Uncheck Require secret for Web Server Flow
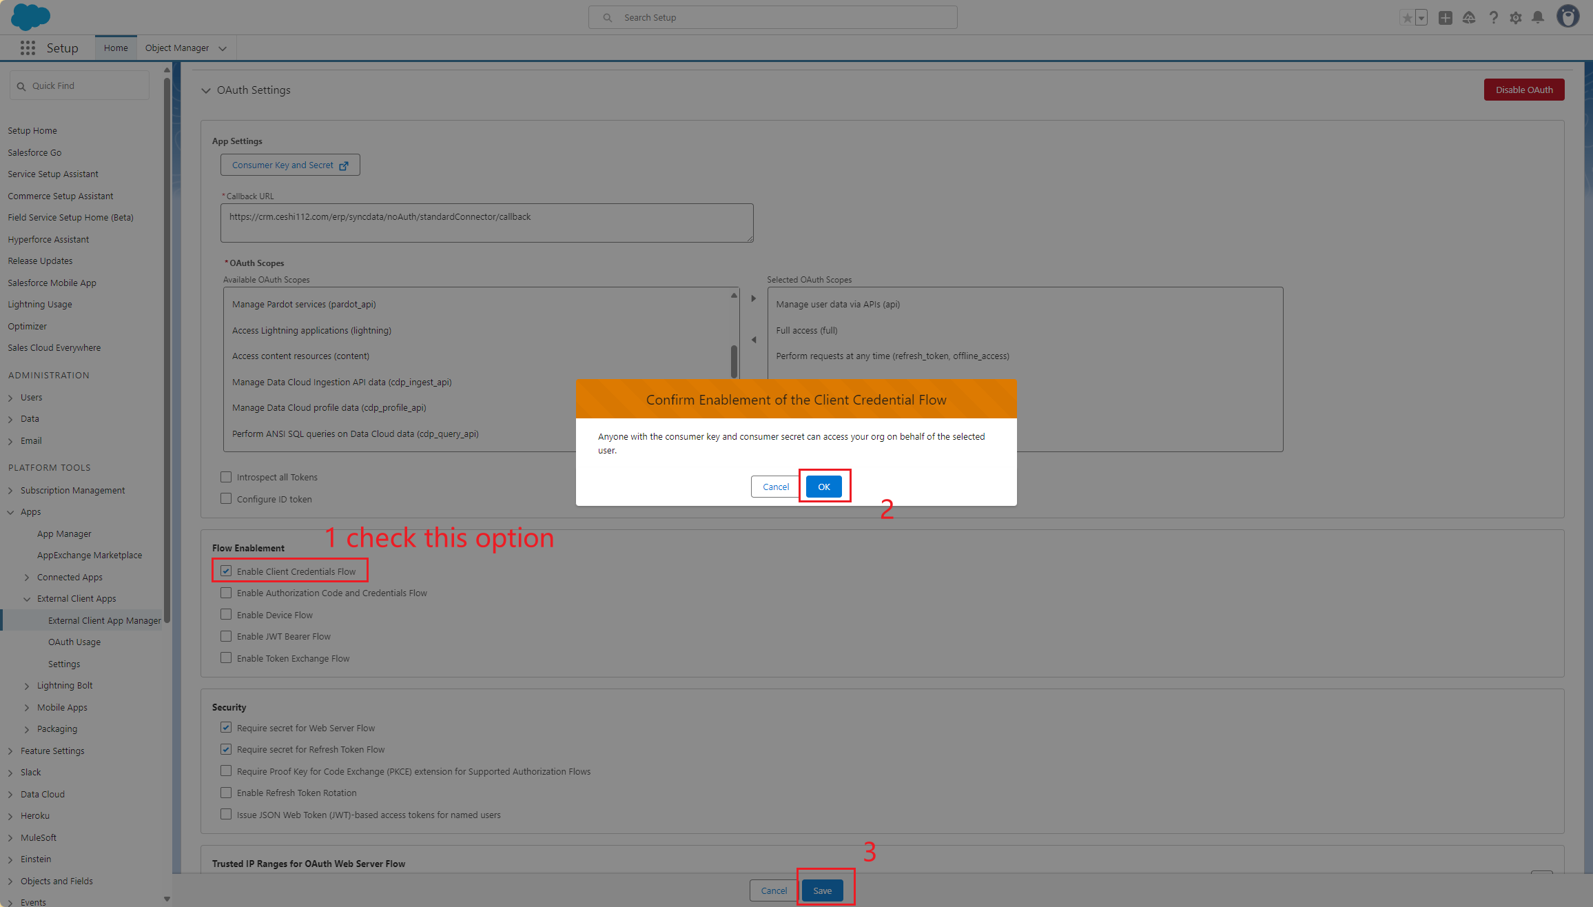Screen dimensions: 1593x907 pyautogui.click(x=226, y=727)
